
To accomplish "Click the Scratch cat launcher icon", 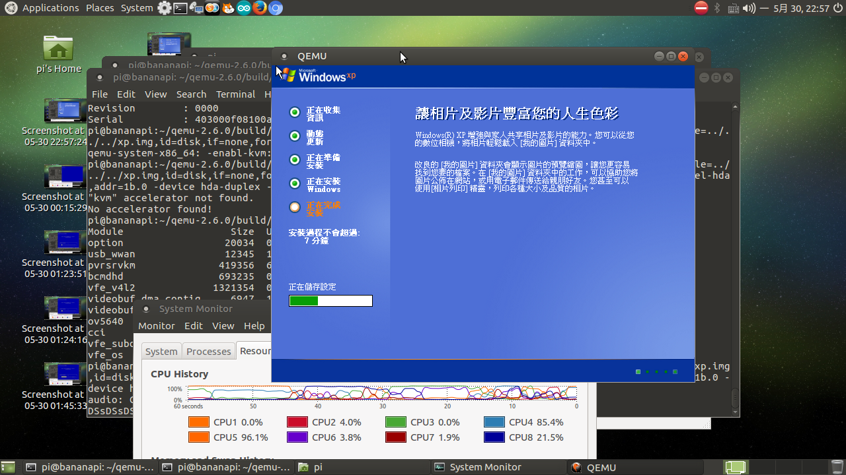I will click(x=227, y=8).
